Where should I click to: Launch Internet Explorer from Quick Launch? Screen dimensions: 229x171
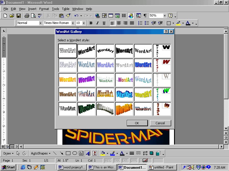point(23,167)
